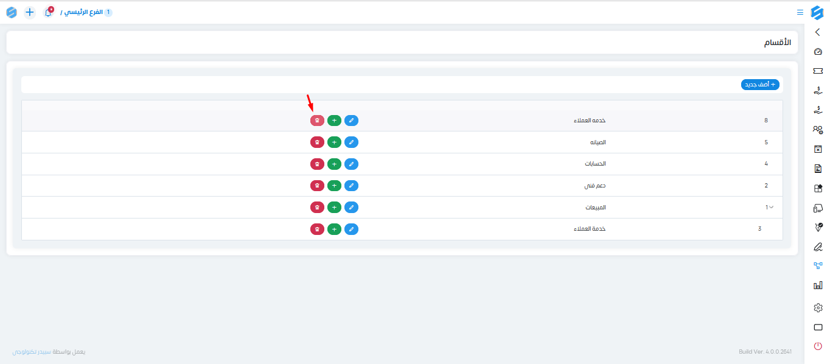Screen dimensions: 830x364
Task: Add a sub-department under المبيعات
Action: pos(334,208)
